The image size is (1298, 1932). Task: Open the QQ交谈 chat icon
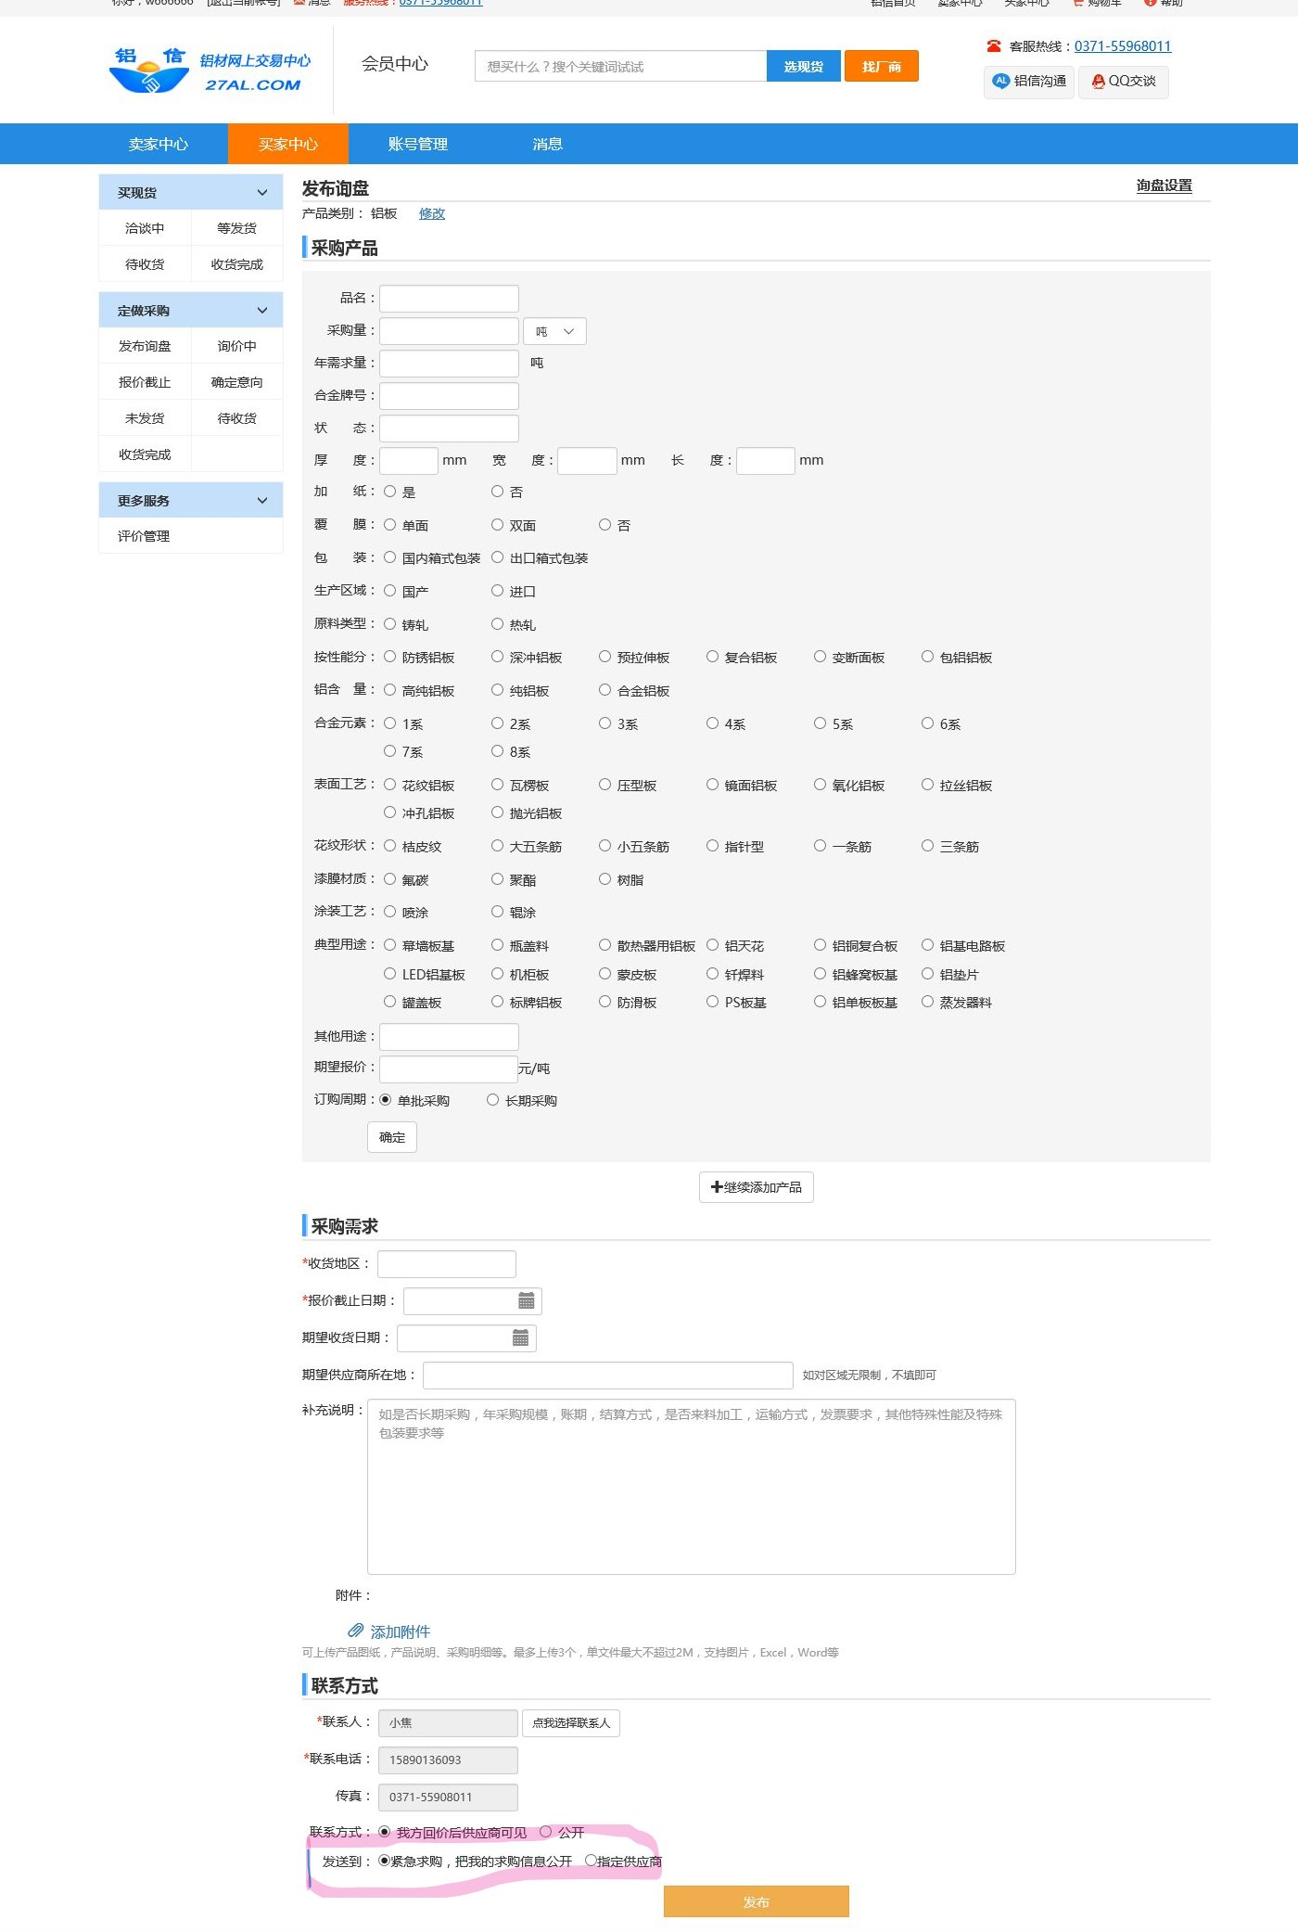(1099, 82)
